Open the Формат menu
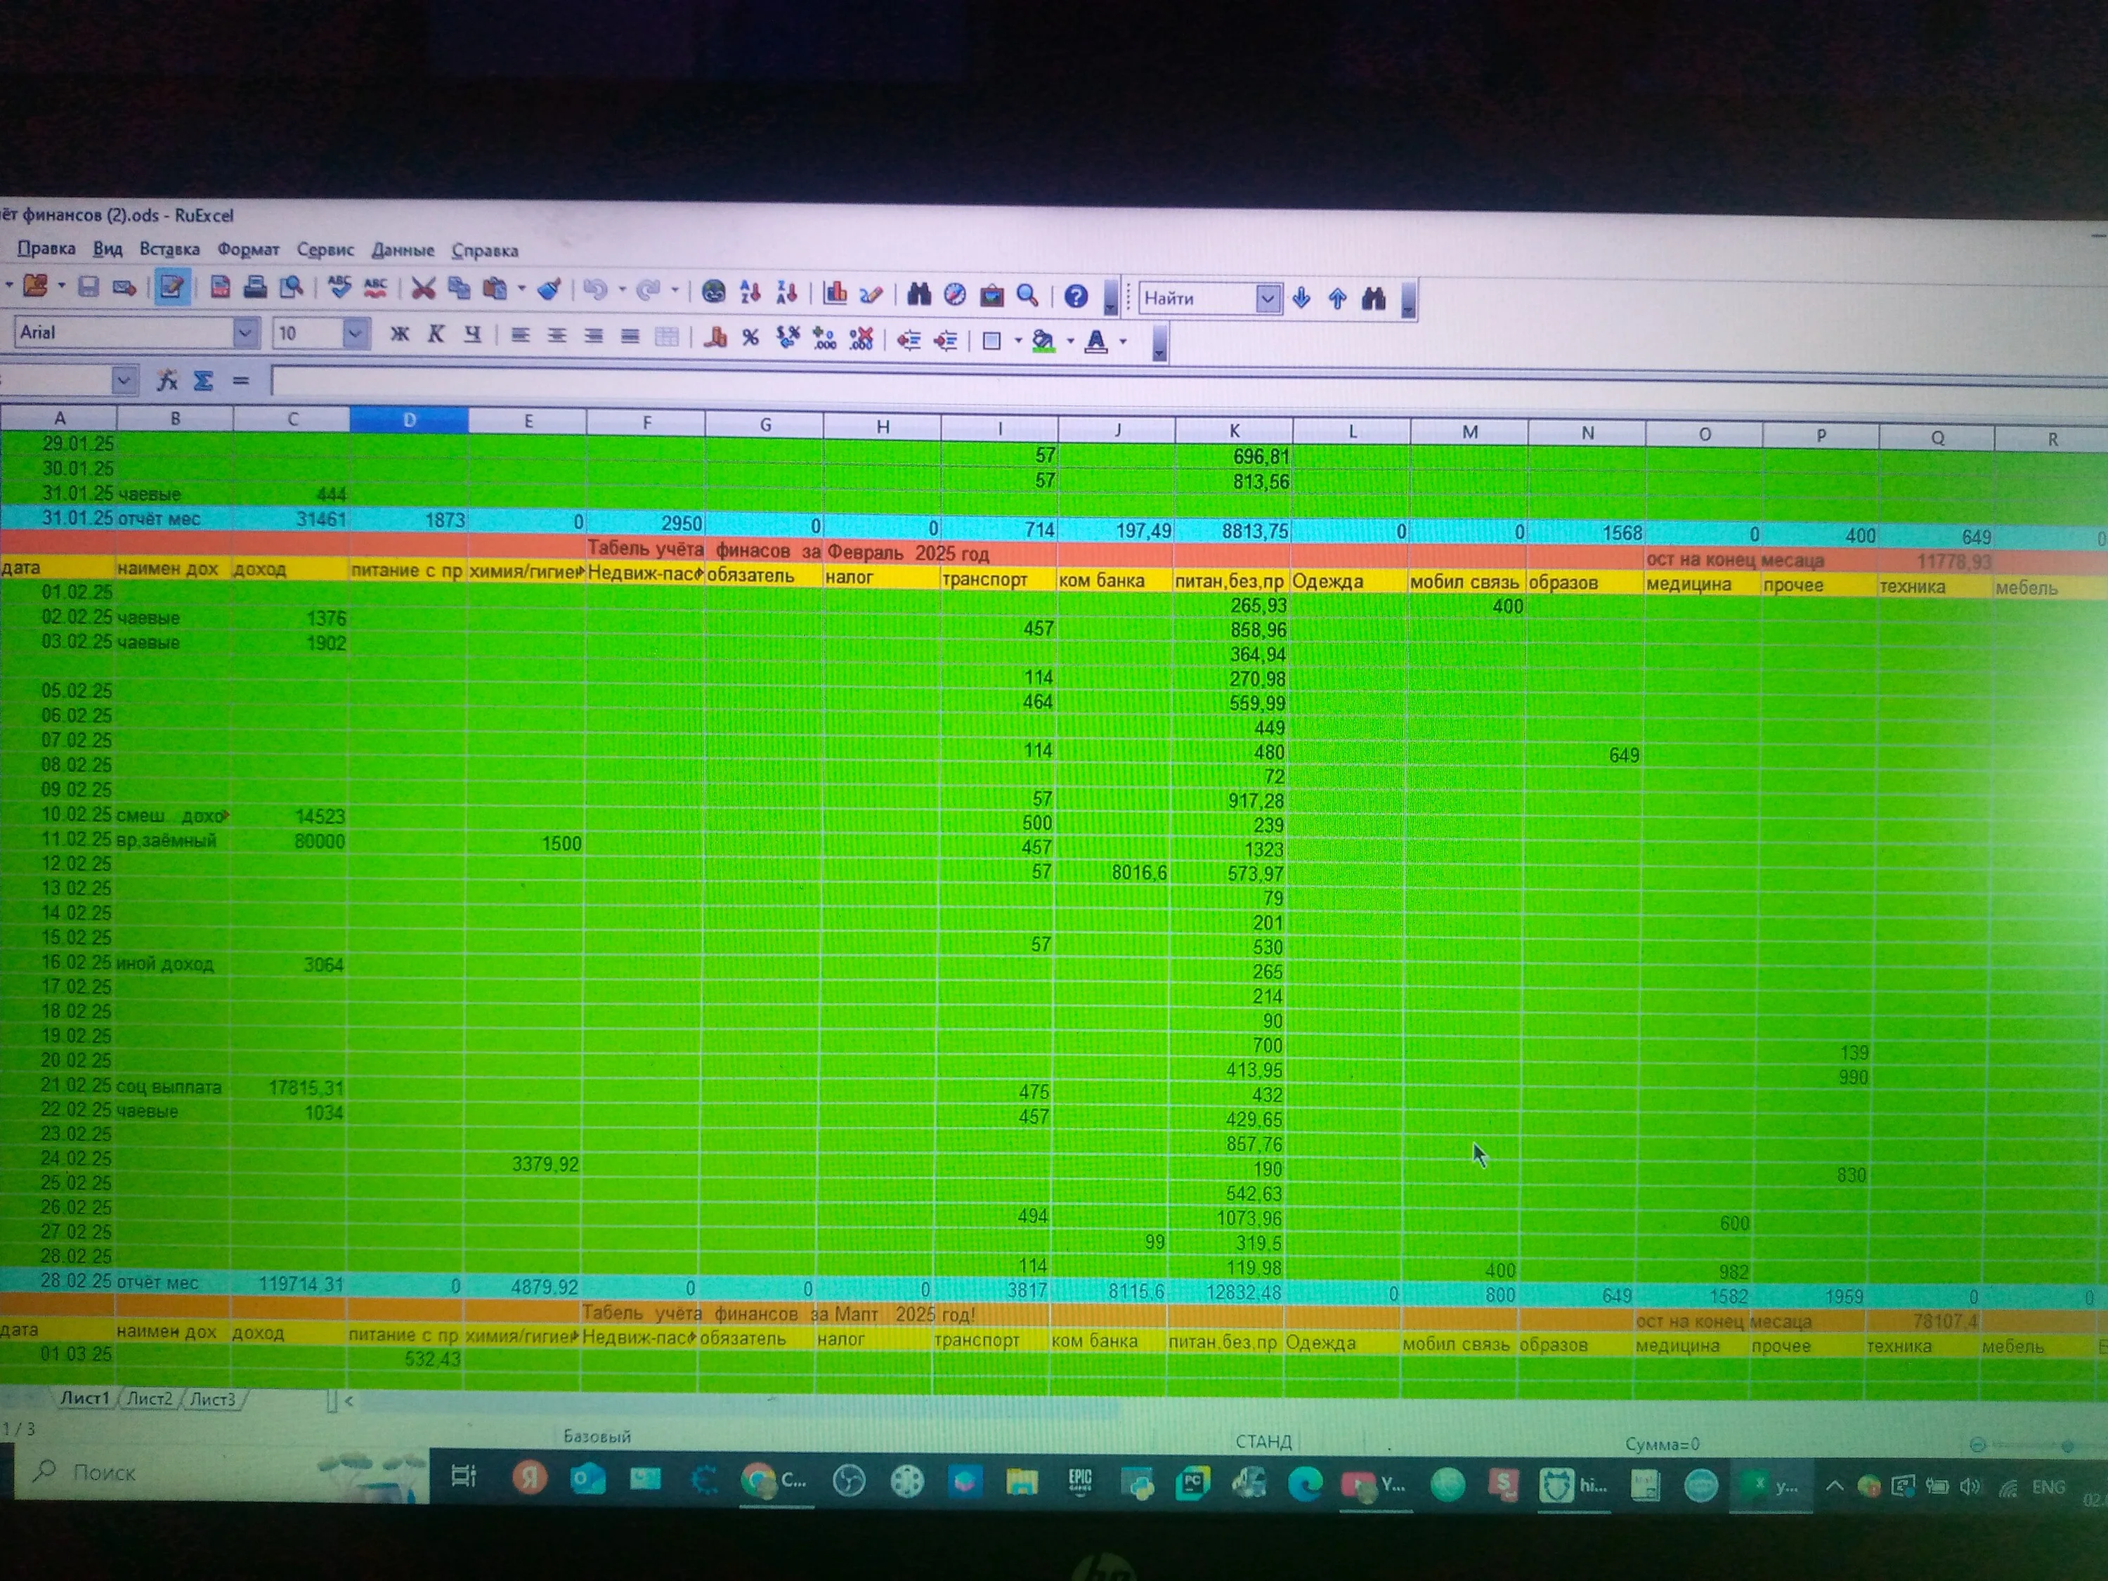The width and height of the screenshot is (2108, 1581). point(248,249)
